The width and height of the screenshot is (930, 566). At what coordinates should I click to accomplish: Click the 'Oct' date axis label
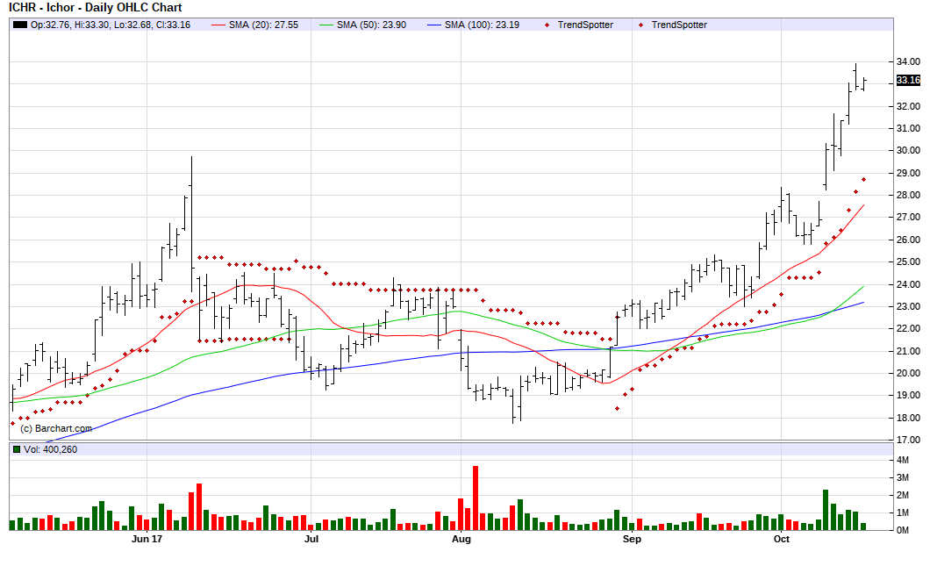pos(781,539)
